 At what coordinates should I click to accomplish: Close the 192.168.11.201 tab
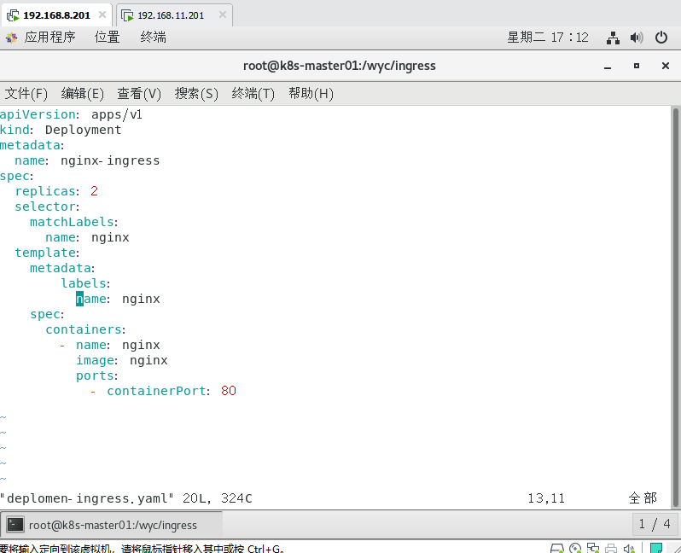pyautogui.click(x=223, y=15)
